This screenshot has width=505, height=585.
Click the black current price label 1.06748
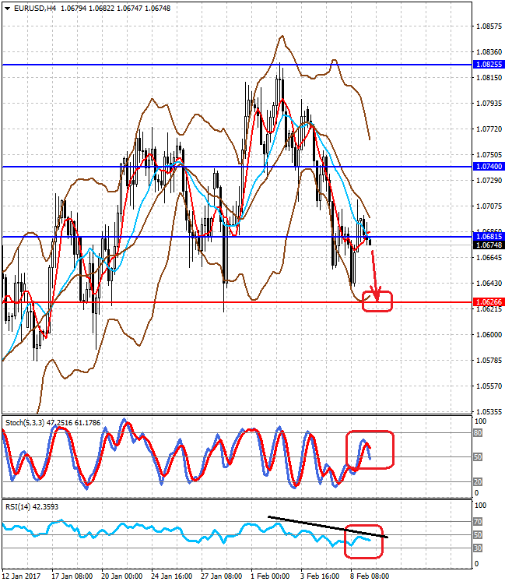pos(489,245)
